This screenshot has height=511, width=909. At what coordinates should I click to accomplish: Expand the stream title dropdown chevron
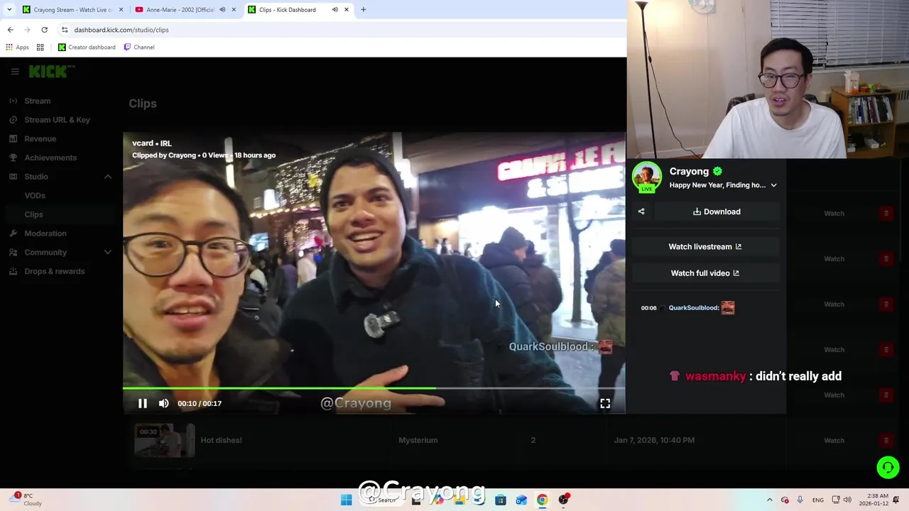click(773, 185)
